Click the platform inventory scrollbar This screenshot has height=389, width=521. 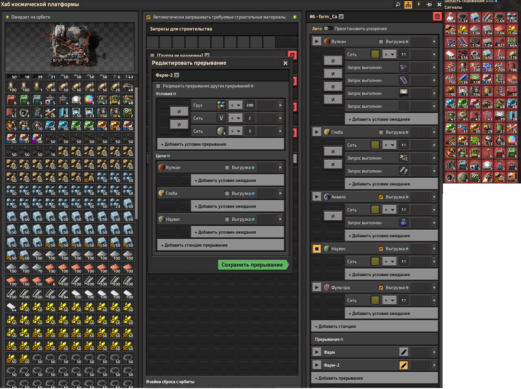point(136,154)
